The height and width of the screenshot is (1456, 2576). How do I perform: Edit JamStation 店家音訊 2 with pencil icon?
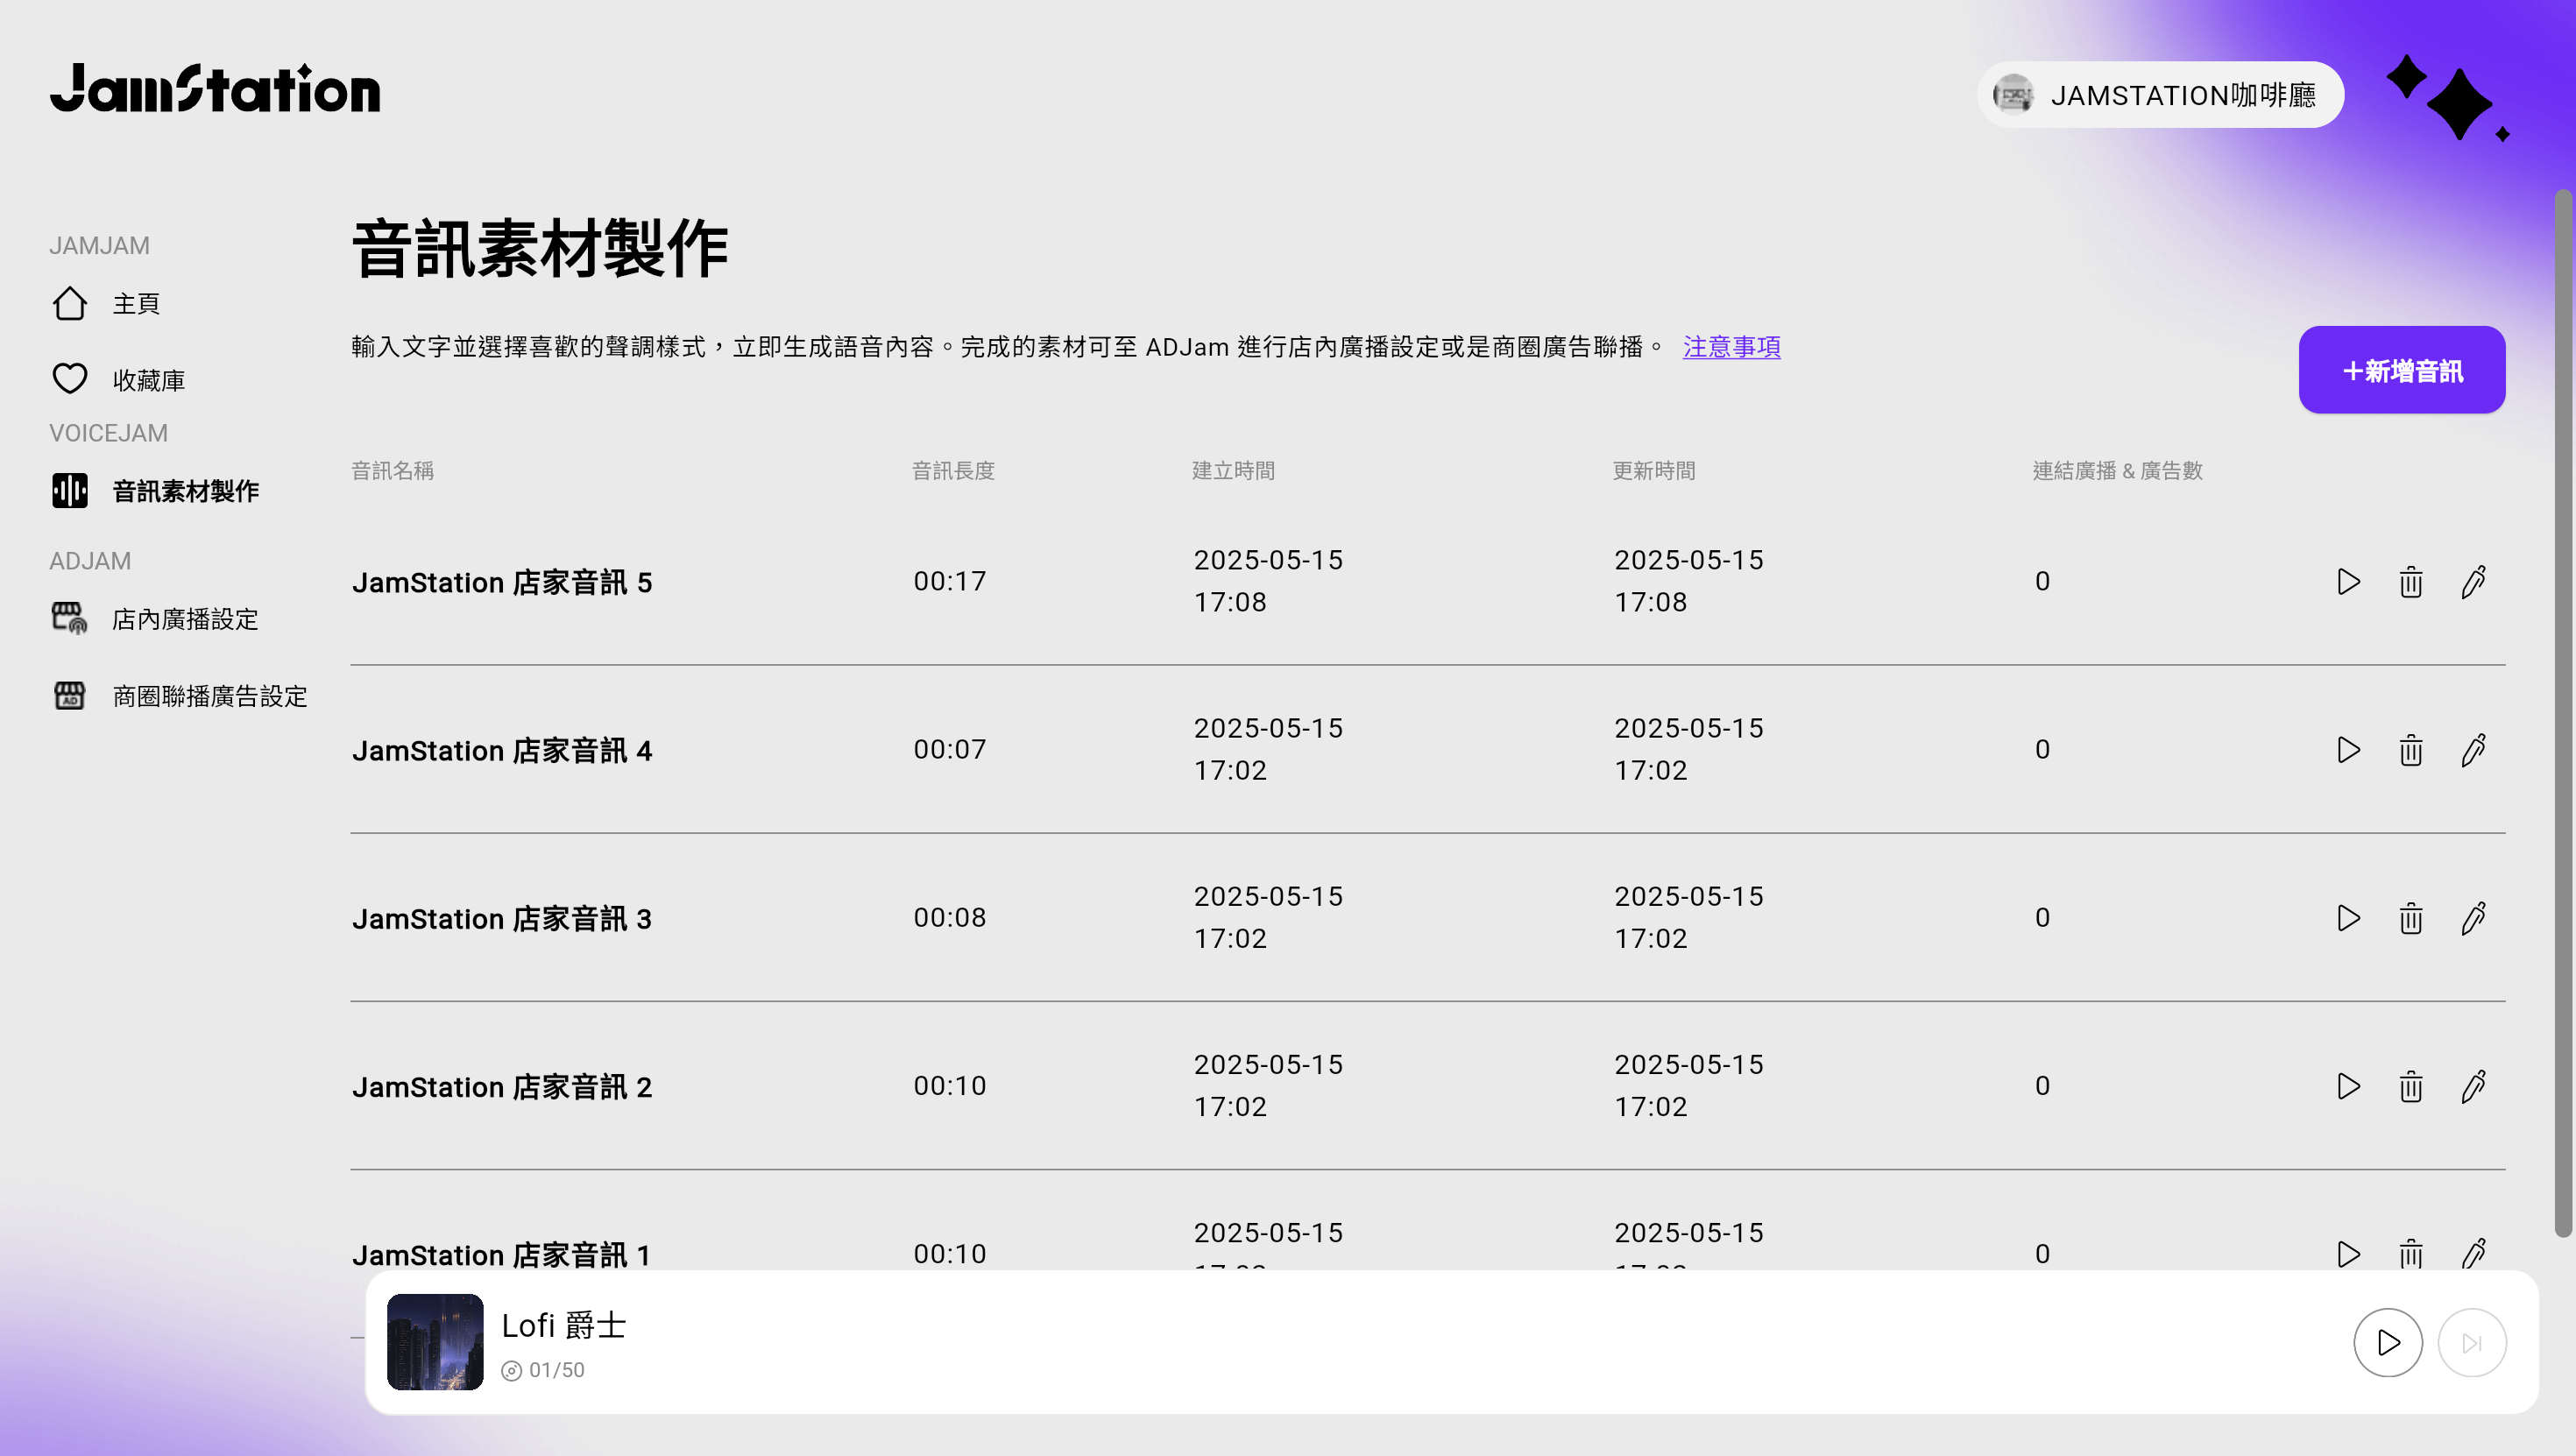coord(2474,1086)
